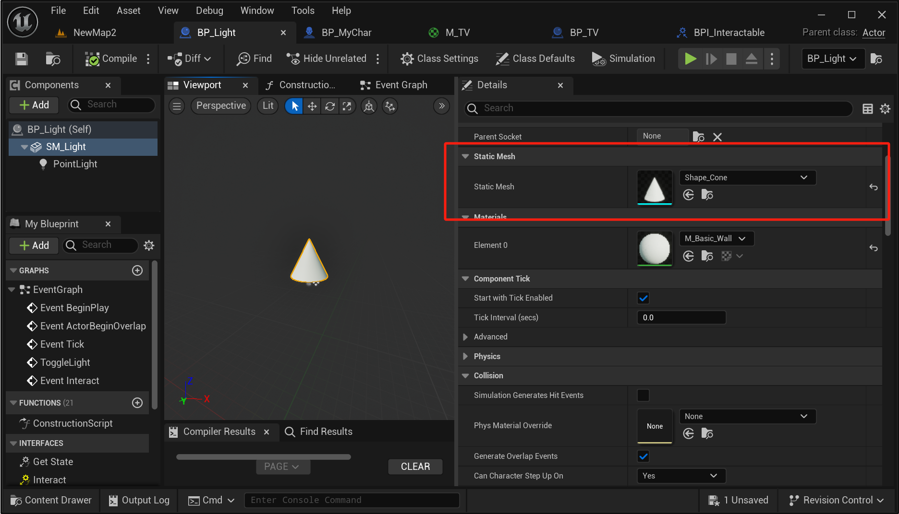This screenshot has width=899, height=514.
Task: Switch to the Event Graph tab
Action: [x=394, y=85]
